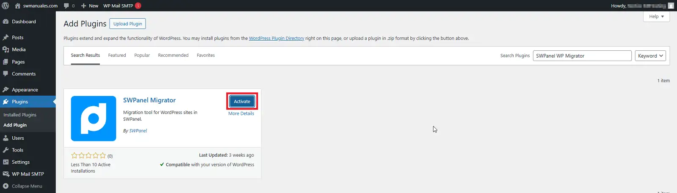
Task: Open the Howdy user account menu
Action: coord(642,6)
